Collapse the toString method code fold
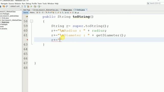The image size is (164, 92). coord(32,21)
